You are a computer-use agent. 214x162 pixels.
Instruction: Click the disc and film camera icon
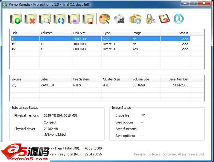click(x=119, y=19)
